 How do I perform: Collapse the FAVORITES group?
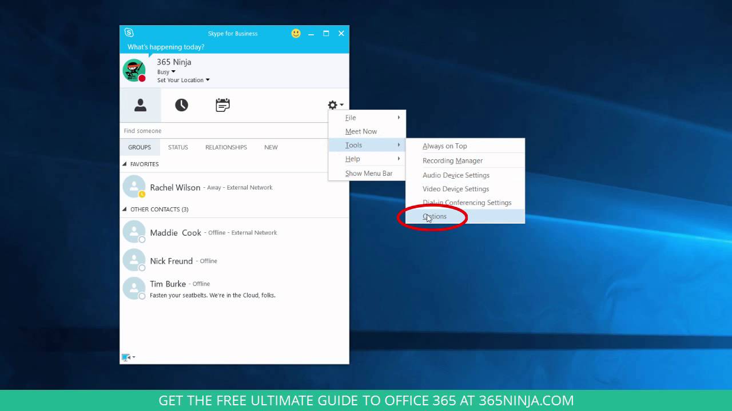pos(125,164)
